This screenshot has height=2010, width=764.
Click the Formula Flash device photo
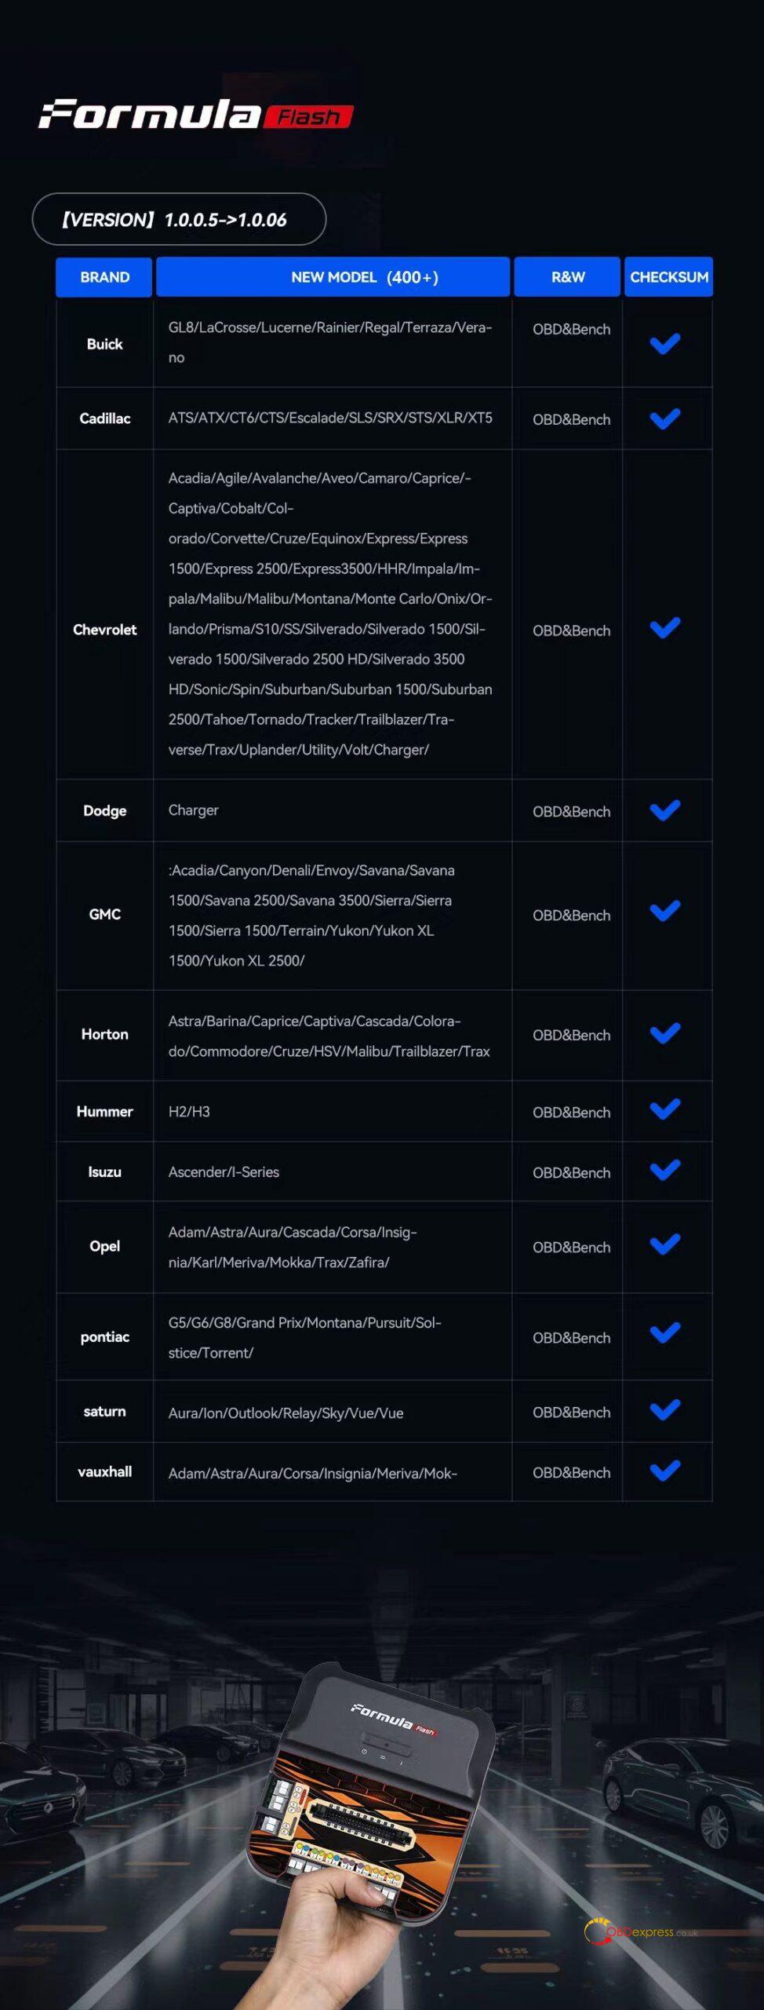(369, 1798)
